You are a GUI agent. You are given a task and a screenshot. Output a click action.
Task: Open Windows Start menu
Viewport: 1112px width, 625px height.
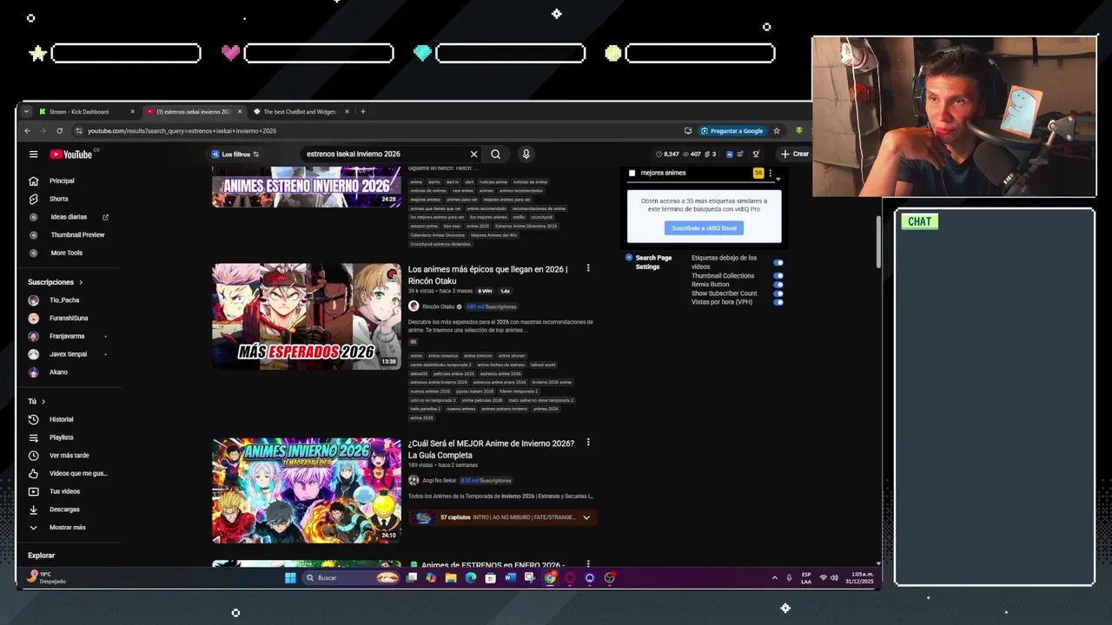pos(290,577)
